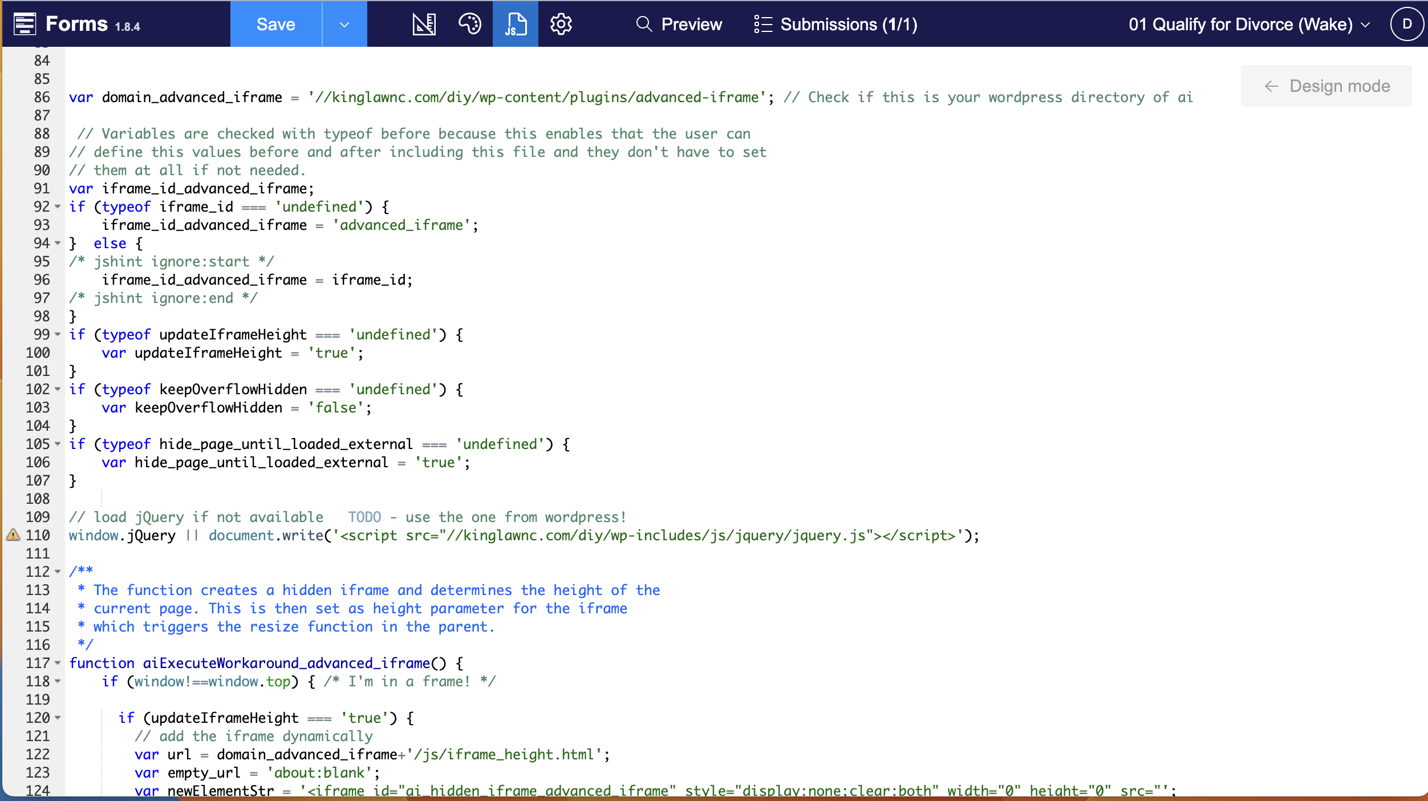Click the Forms logo icon

point(25,24)
